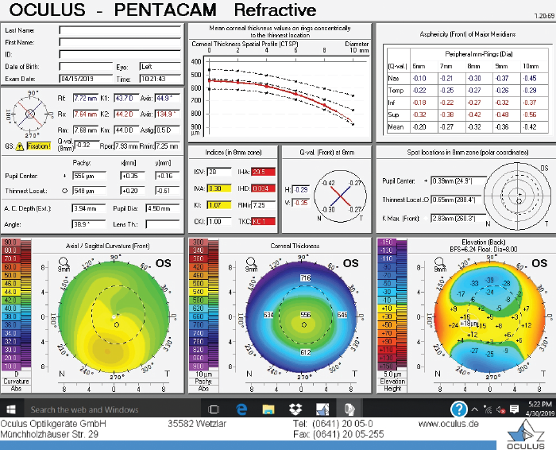The width and height of the screenshot is (556, 450).
Task: Click the K2 value 44.2 D
Action: (x=125, y=114)
